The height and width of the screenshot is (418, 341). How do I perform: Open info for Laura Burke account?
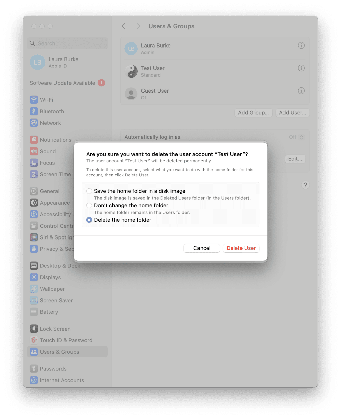click(x=301, y=46)
